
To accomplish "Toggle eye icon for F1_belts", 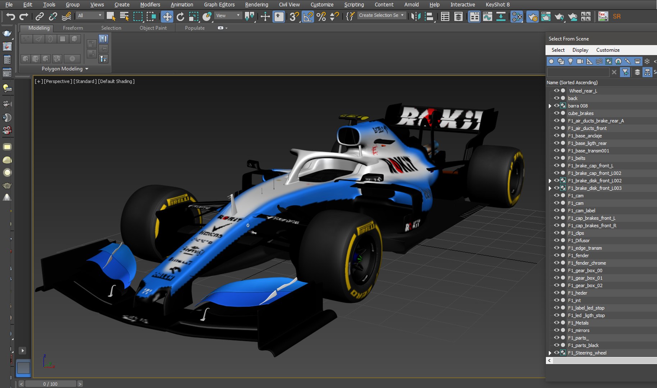I will coord(556,158).
